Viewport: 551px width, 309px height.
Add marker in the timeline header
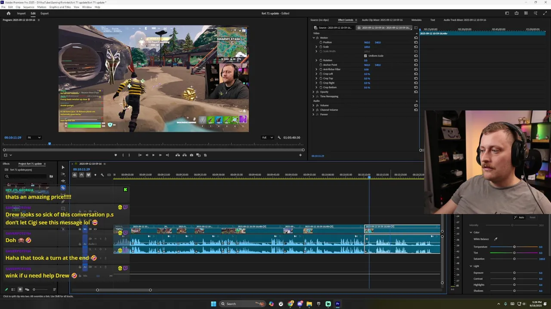pos(95,175)
